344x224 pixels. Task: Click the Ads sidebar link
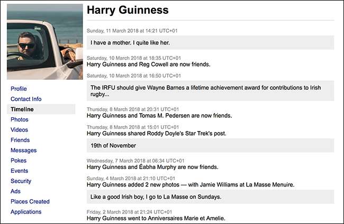click(15, 191)
